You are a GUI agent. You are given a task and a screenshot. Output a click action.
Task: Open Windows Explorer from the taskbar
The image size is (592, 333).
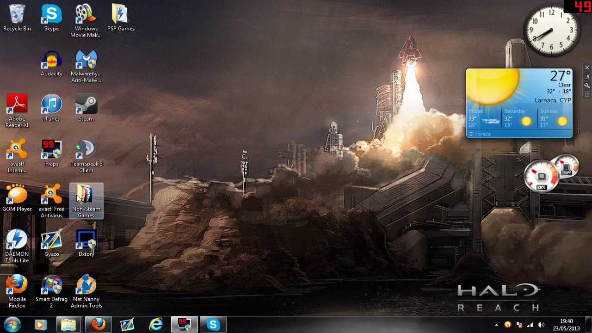click(x=69, y=325)
